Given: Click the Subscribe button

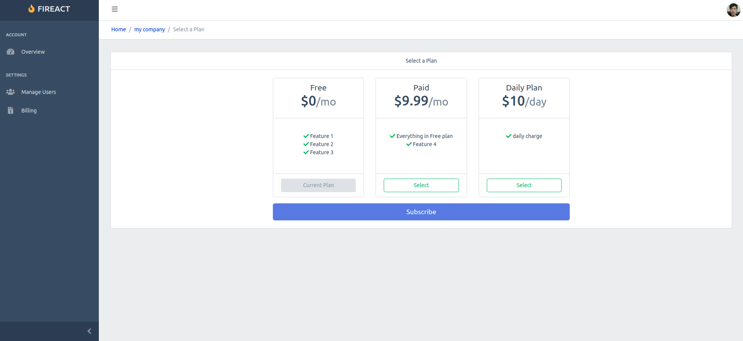Looking at the screenshot, I should pos(421,211).
